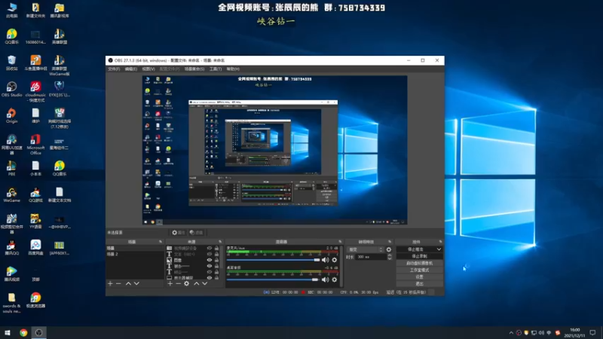Select the YY语音 desktop icon
Viewport: 603px width, 339px height.
35,221
